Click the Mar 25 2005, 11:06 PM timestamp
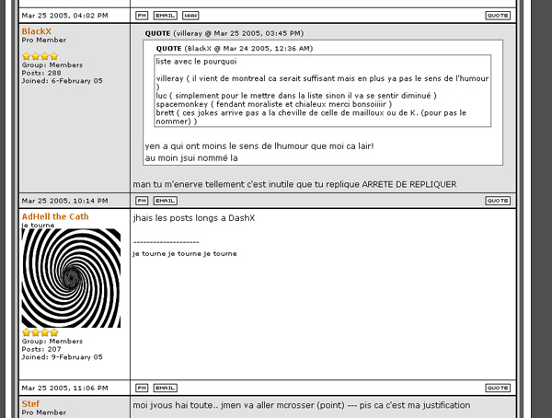The width and height of the screenshot is (552, 418). (64, 388)
